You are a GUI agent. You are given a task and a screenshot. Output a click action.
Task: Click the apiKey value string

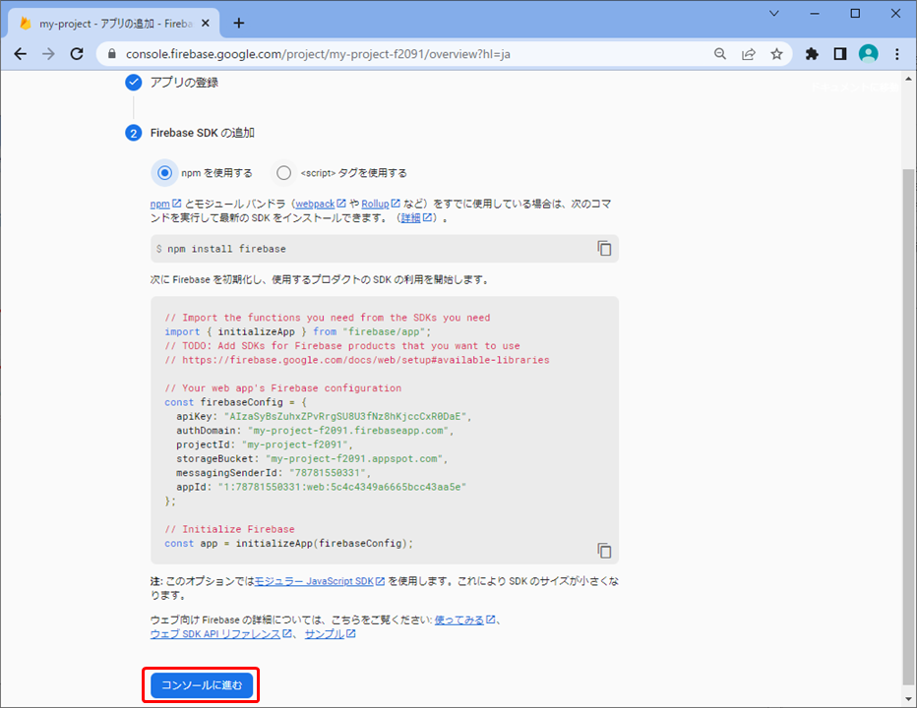pyautogui.click(x=345, y=416)
